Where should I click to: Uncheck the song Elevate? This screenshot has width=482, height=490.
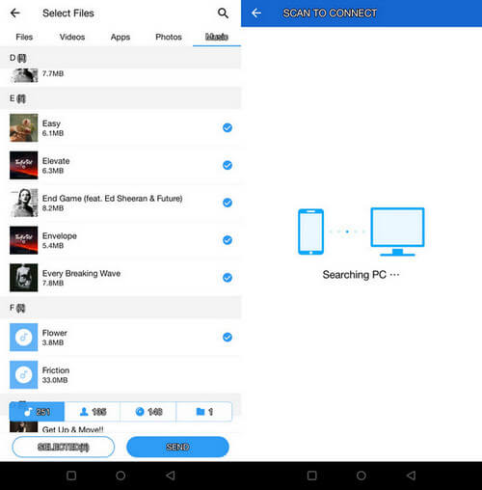[x=228, y=165]
